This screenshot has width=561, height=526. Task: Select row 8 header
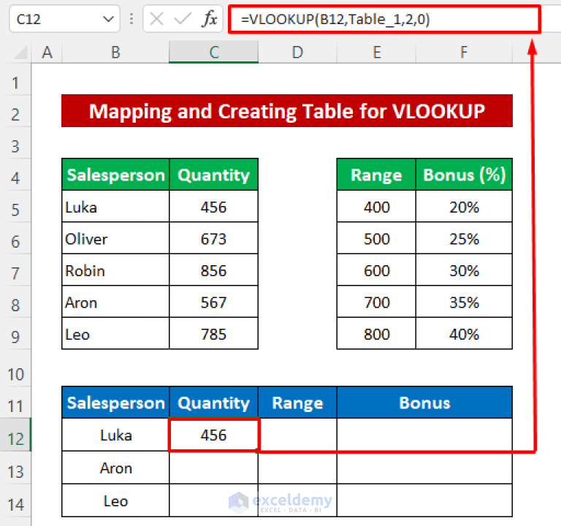coord(15,301)
